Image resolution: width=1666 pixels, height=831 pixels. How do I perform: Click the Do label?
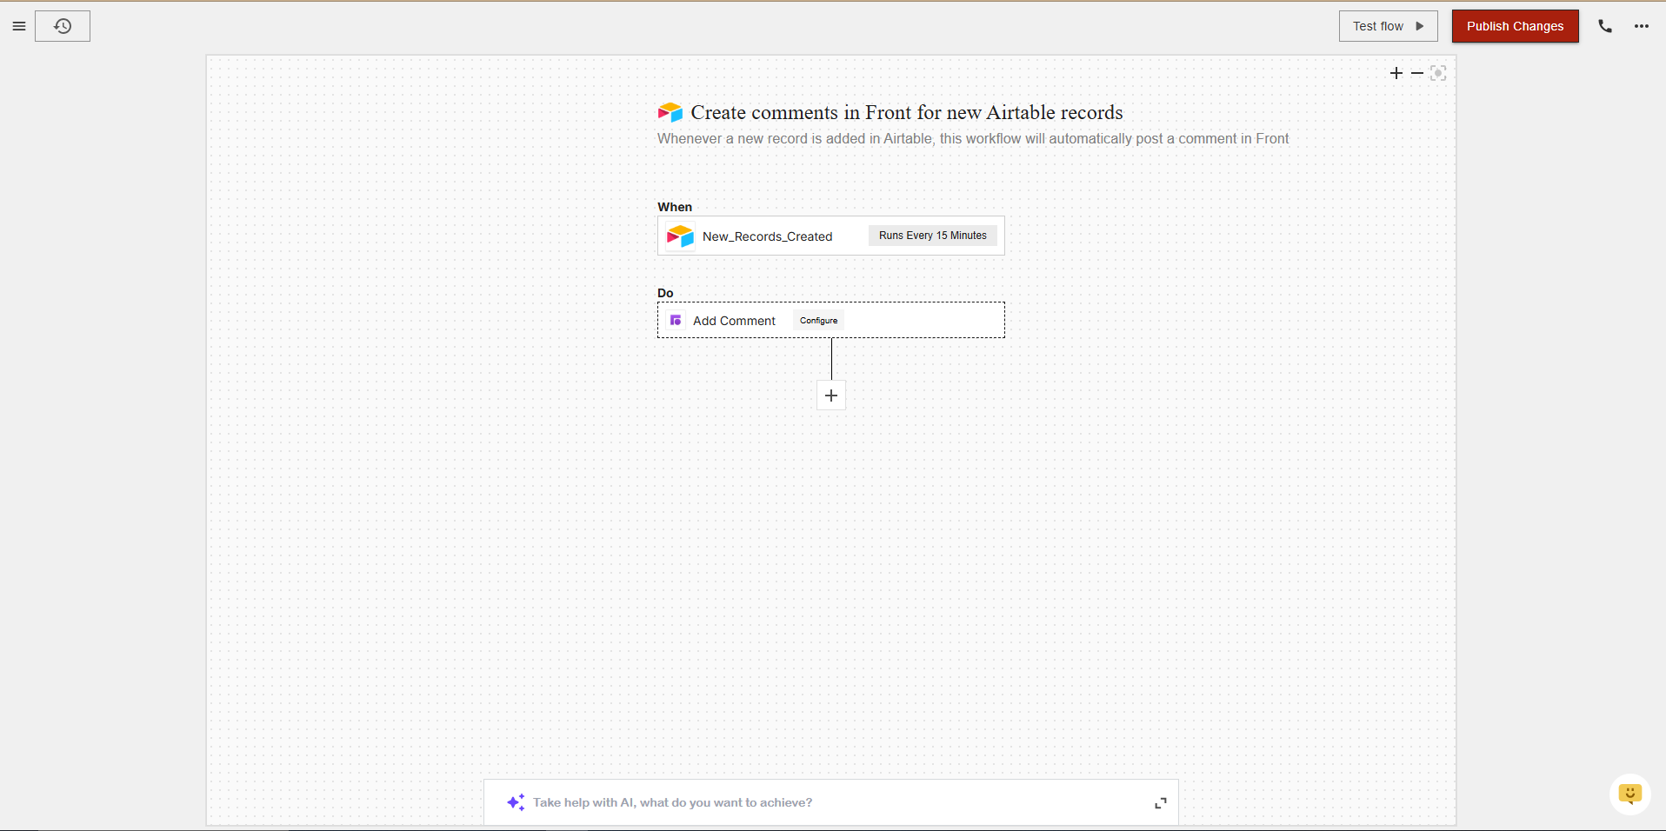coord(665,293)
